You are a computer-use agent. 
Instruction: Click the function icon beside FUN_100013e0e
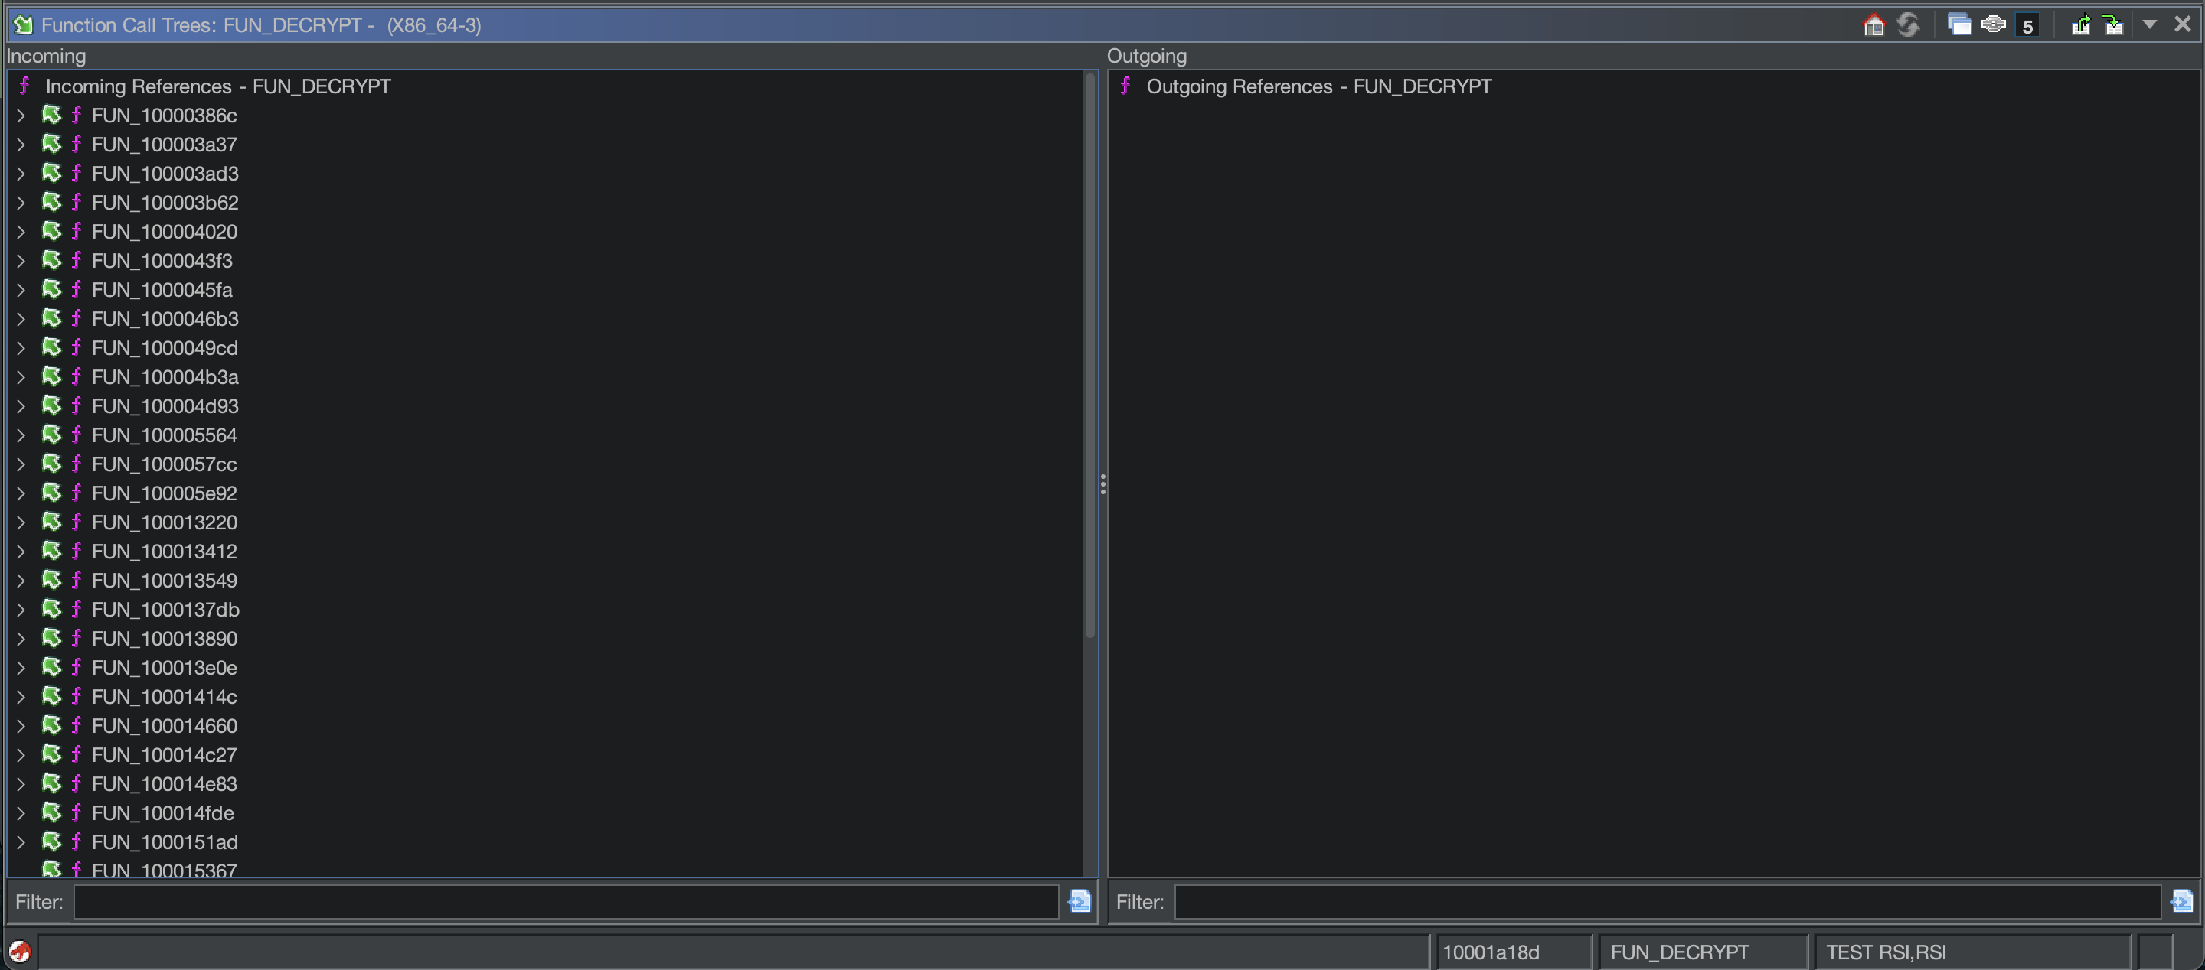77,667
